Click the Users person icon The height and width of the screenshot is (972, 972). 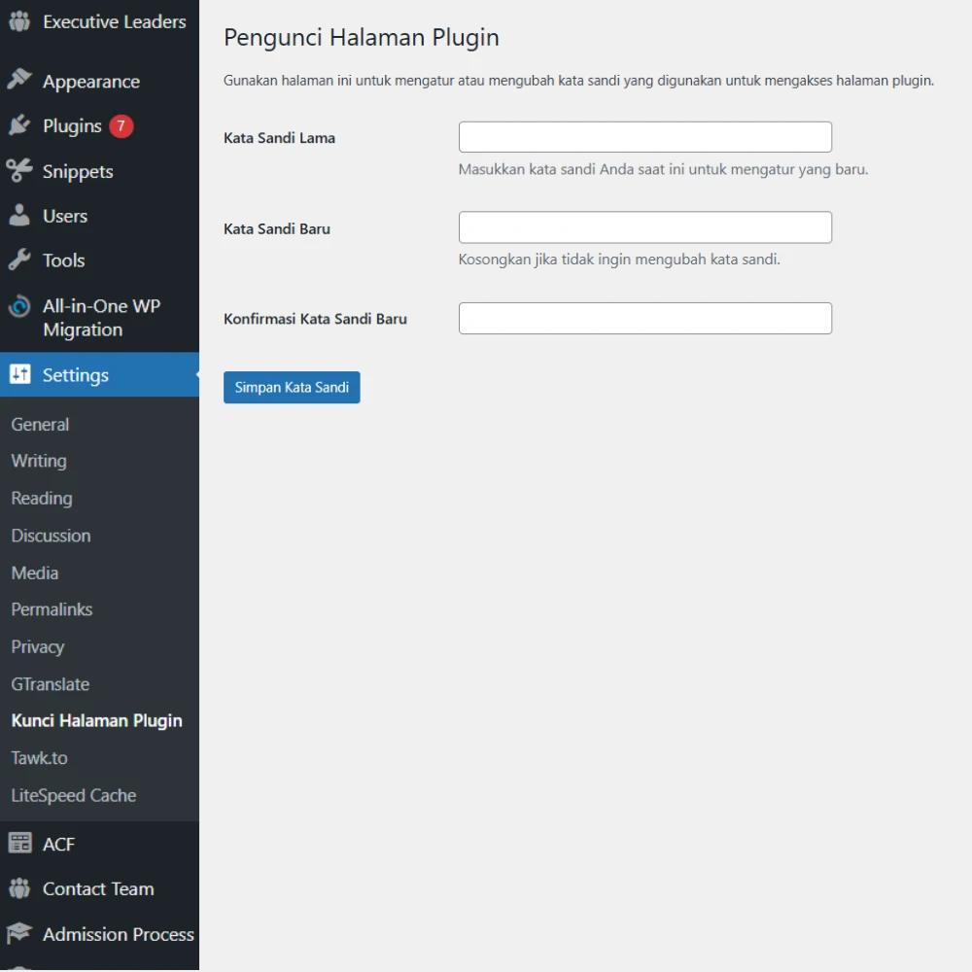[x=19, y=216]
